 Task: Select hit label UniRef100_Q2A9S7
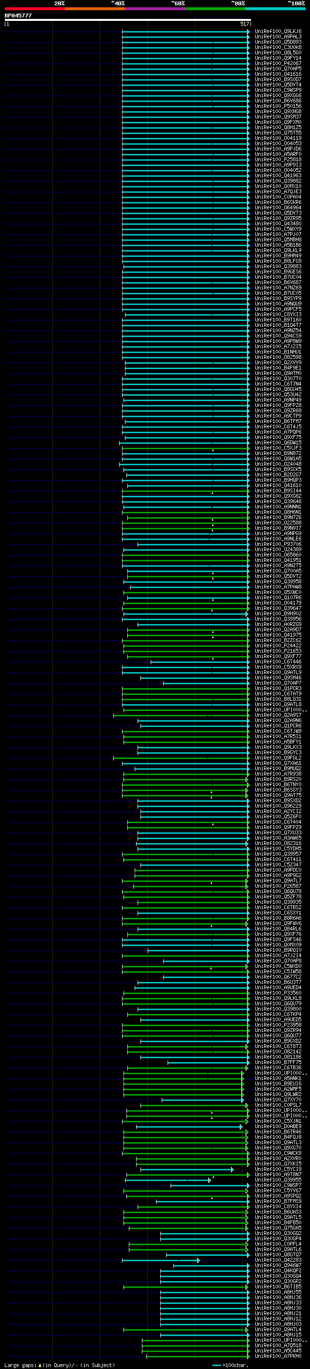(x=278, y=715)
